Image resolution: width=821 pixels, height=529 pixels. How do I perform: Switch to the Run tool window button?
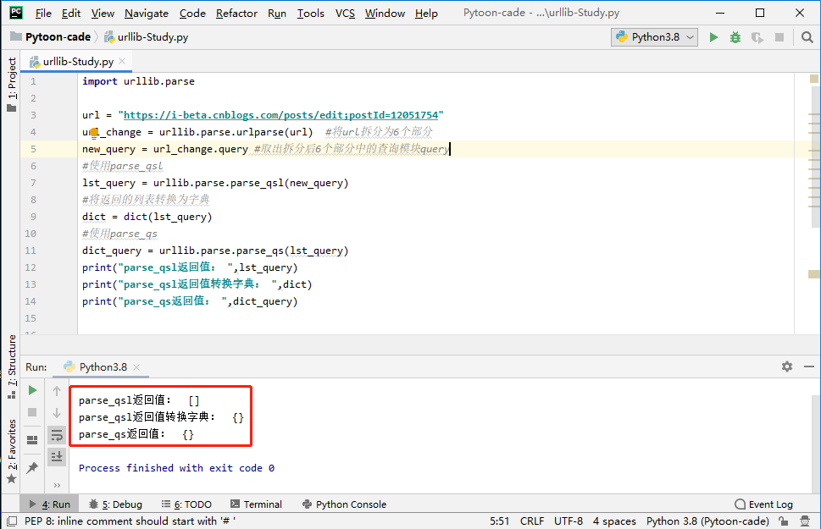point(50,504)
